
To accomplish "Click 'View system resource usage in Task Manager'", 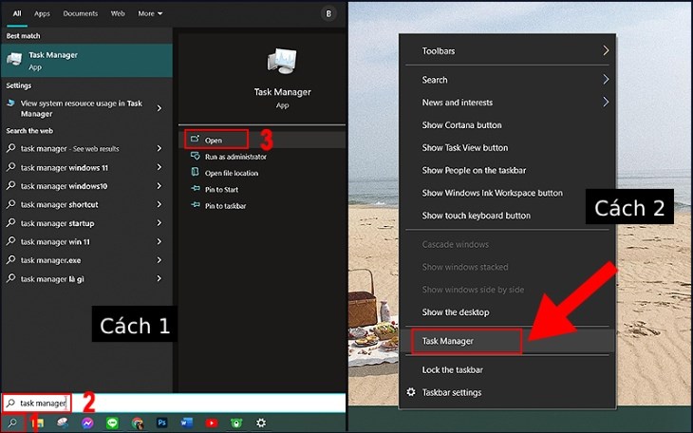I will click(x=82, y=108).
